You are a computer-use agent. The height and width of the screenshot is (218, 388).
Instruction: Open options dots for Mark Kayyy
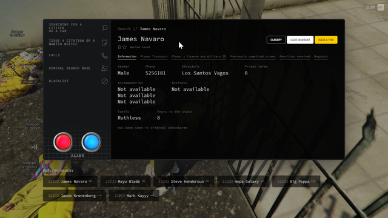152,196
